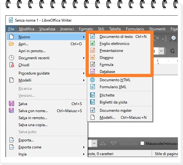Expand the Nuovo submenu arrow
Screen dimensions: 183x165
[84, 37]
